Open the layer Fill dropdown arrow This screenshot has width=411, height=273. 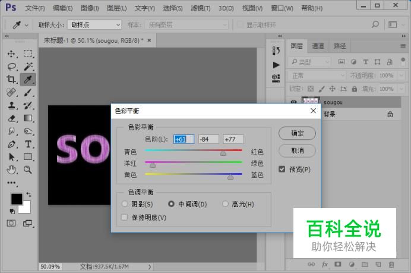[401, 89]
